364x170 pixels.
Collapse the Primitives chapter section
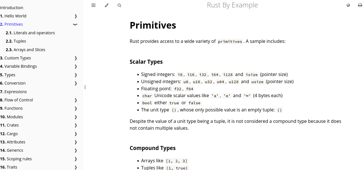pos(75,25)
